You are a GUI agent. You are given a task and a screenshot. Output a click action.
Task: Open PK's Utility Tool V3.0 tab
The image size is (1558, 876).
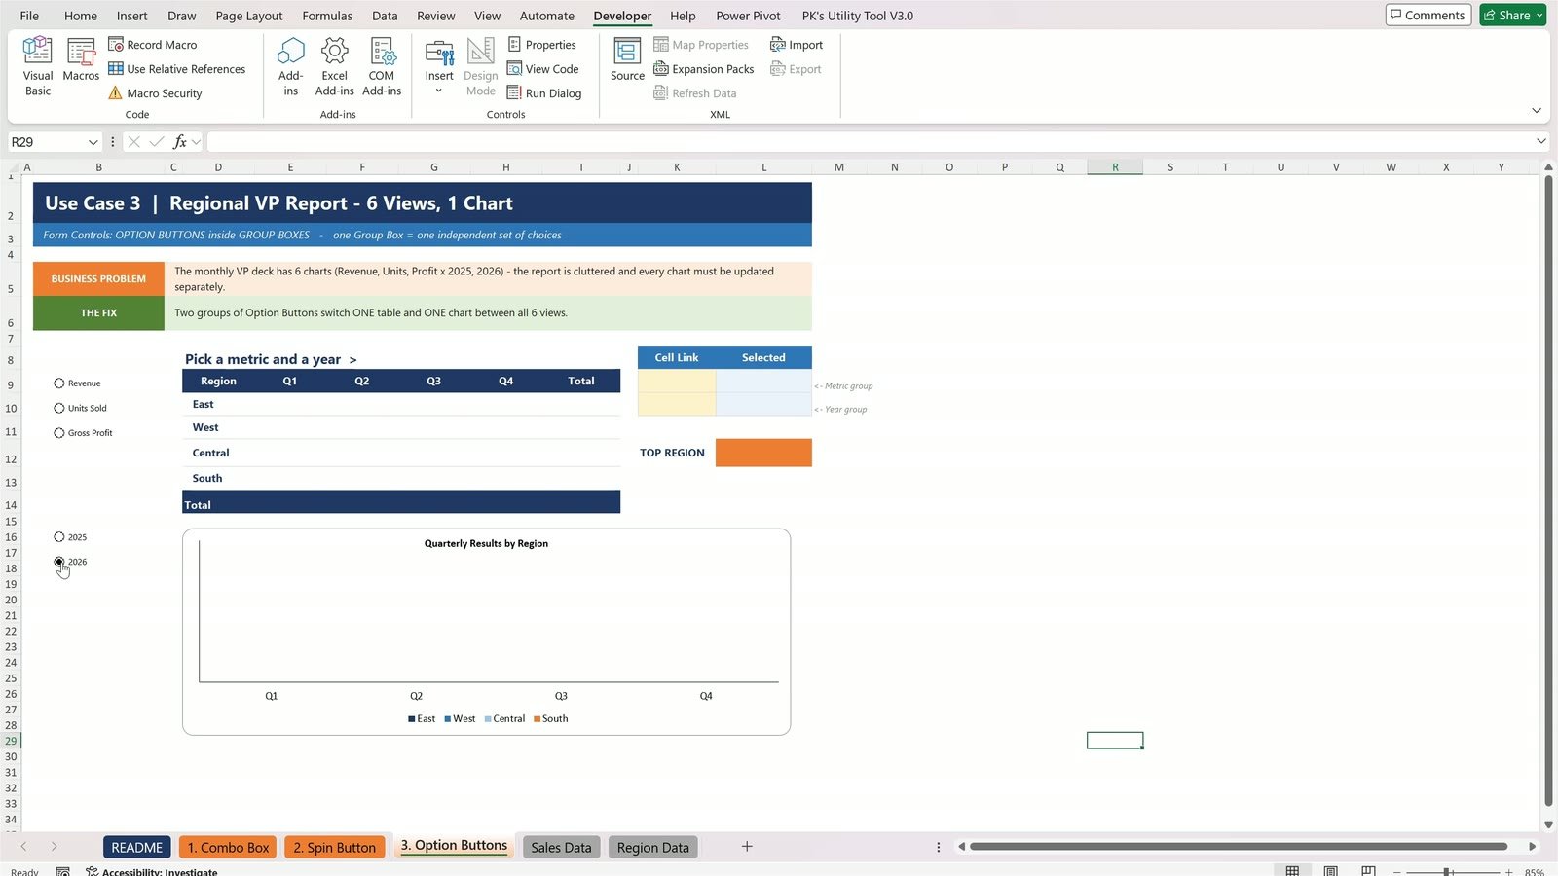coord(857,16)
